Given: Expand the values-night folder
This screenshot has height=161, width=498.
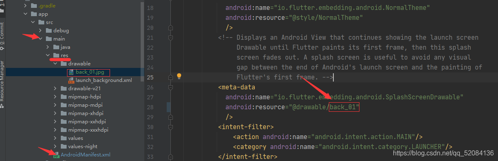Looking at the screenshot, I should click(x=55, y=147).
